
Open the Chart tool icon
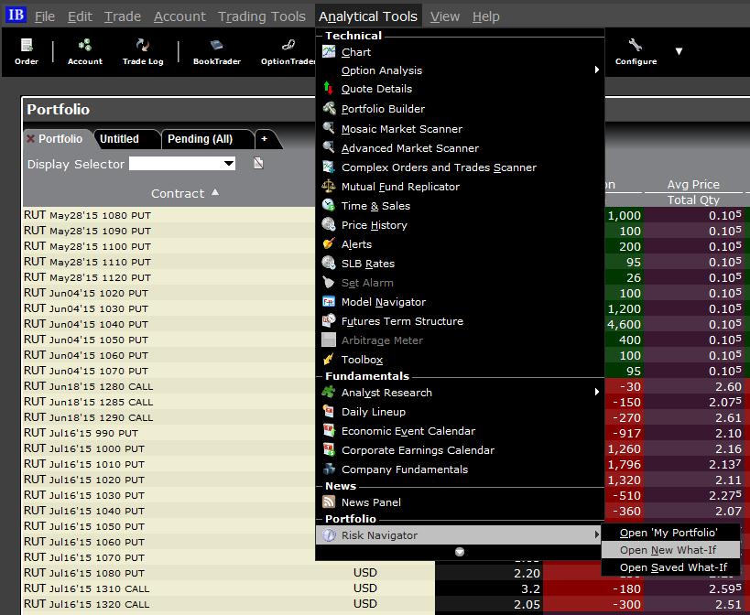(x=329, y=51)
